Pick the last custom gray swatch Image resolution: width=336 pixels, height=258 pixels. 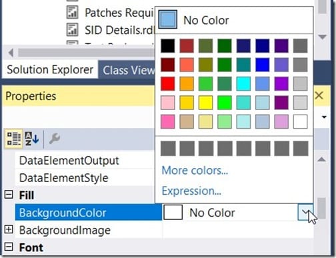(301, 149)
